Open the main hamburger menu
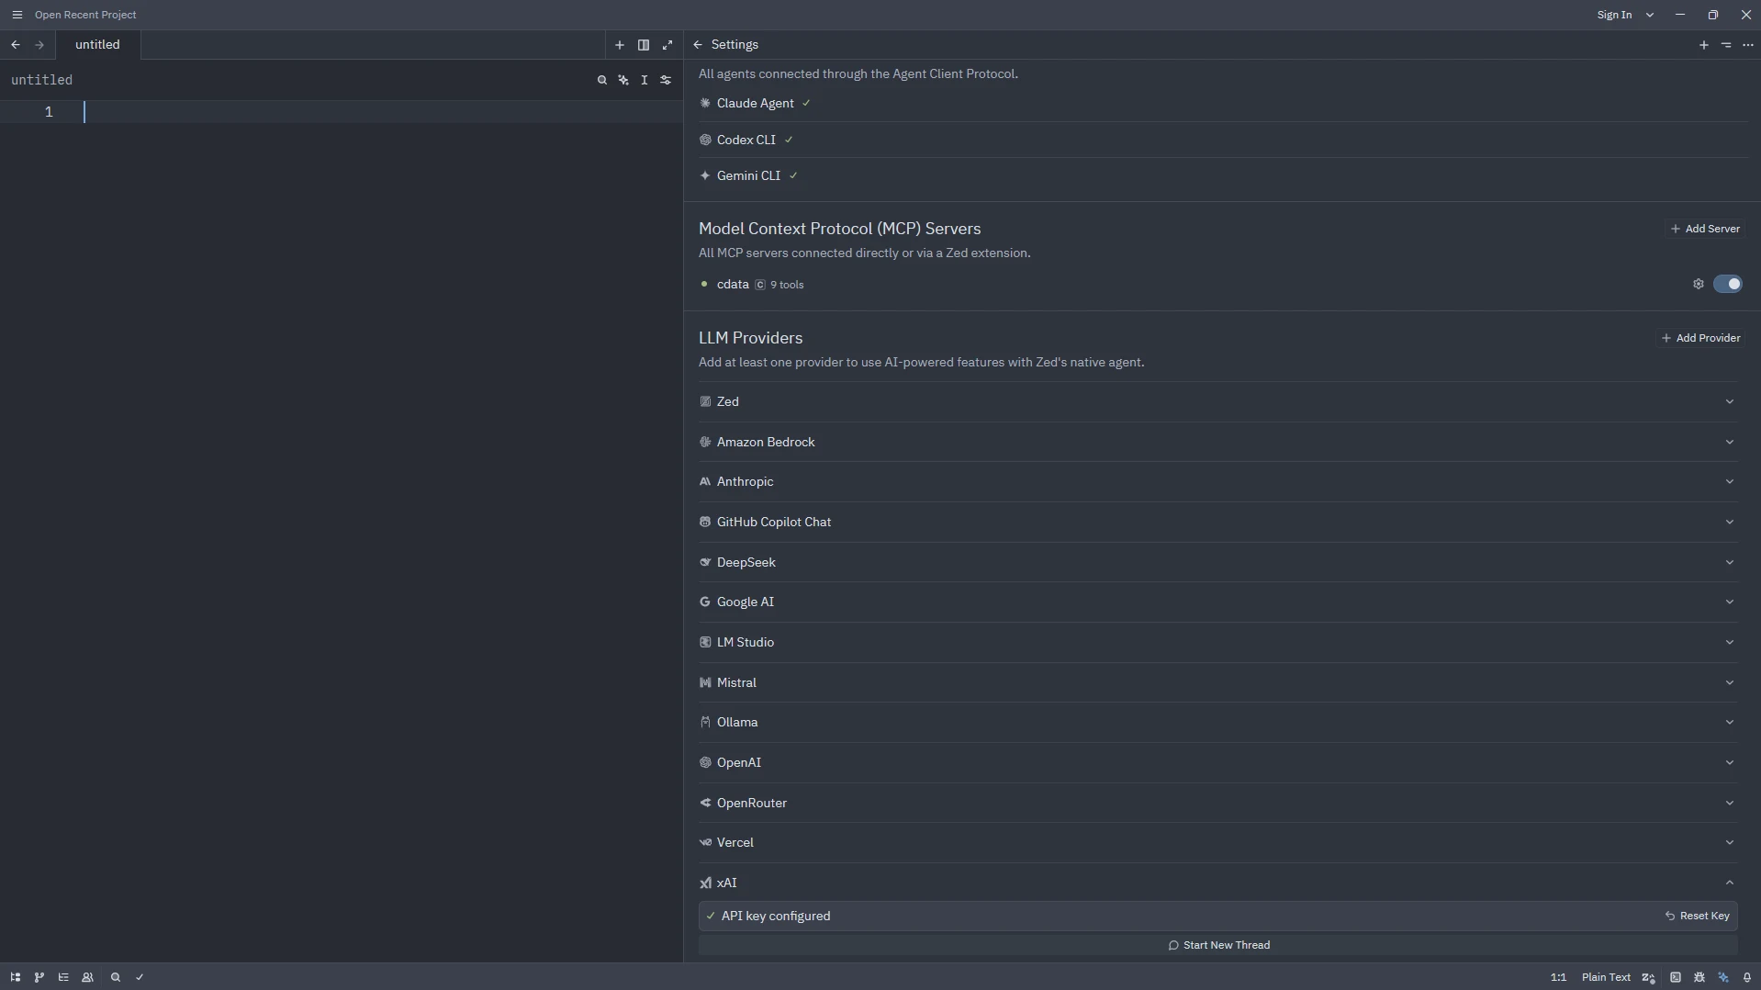Viewport: 1761px width, 990px height. point(17,15)
